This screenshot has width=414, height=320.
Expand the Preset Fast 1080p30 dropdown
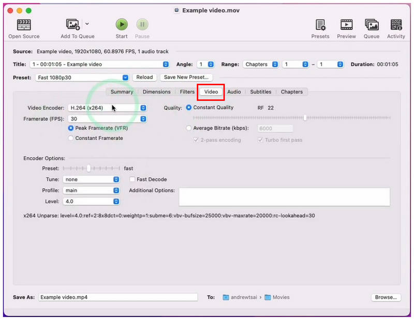coord(82,78)
